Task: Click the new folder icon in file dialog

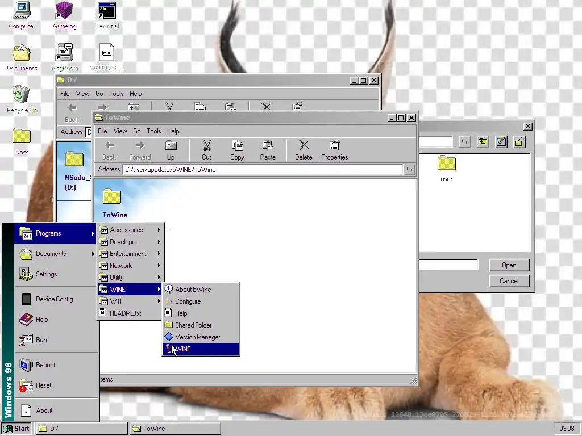Action: click(519, 142)
